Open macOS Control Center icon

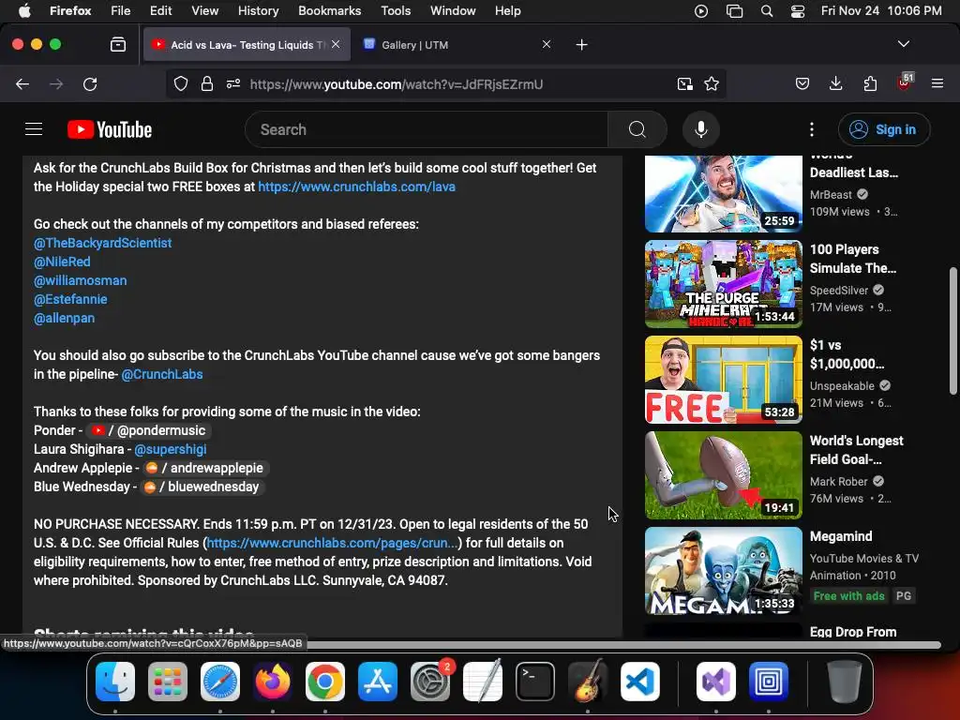pos(798,11)
